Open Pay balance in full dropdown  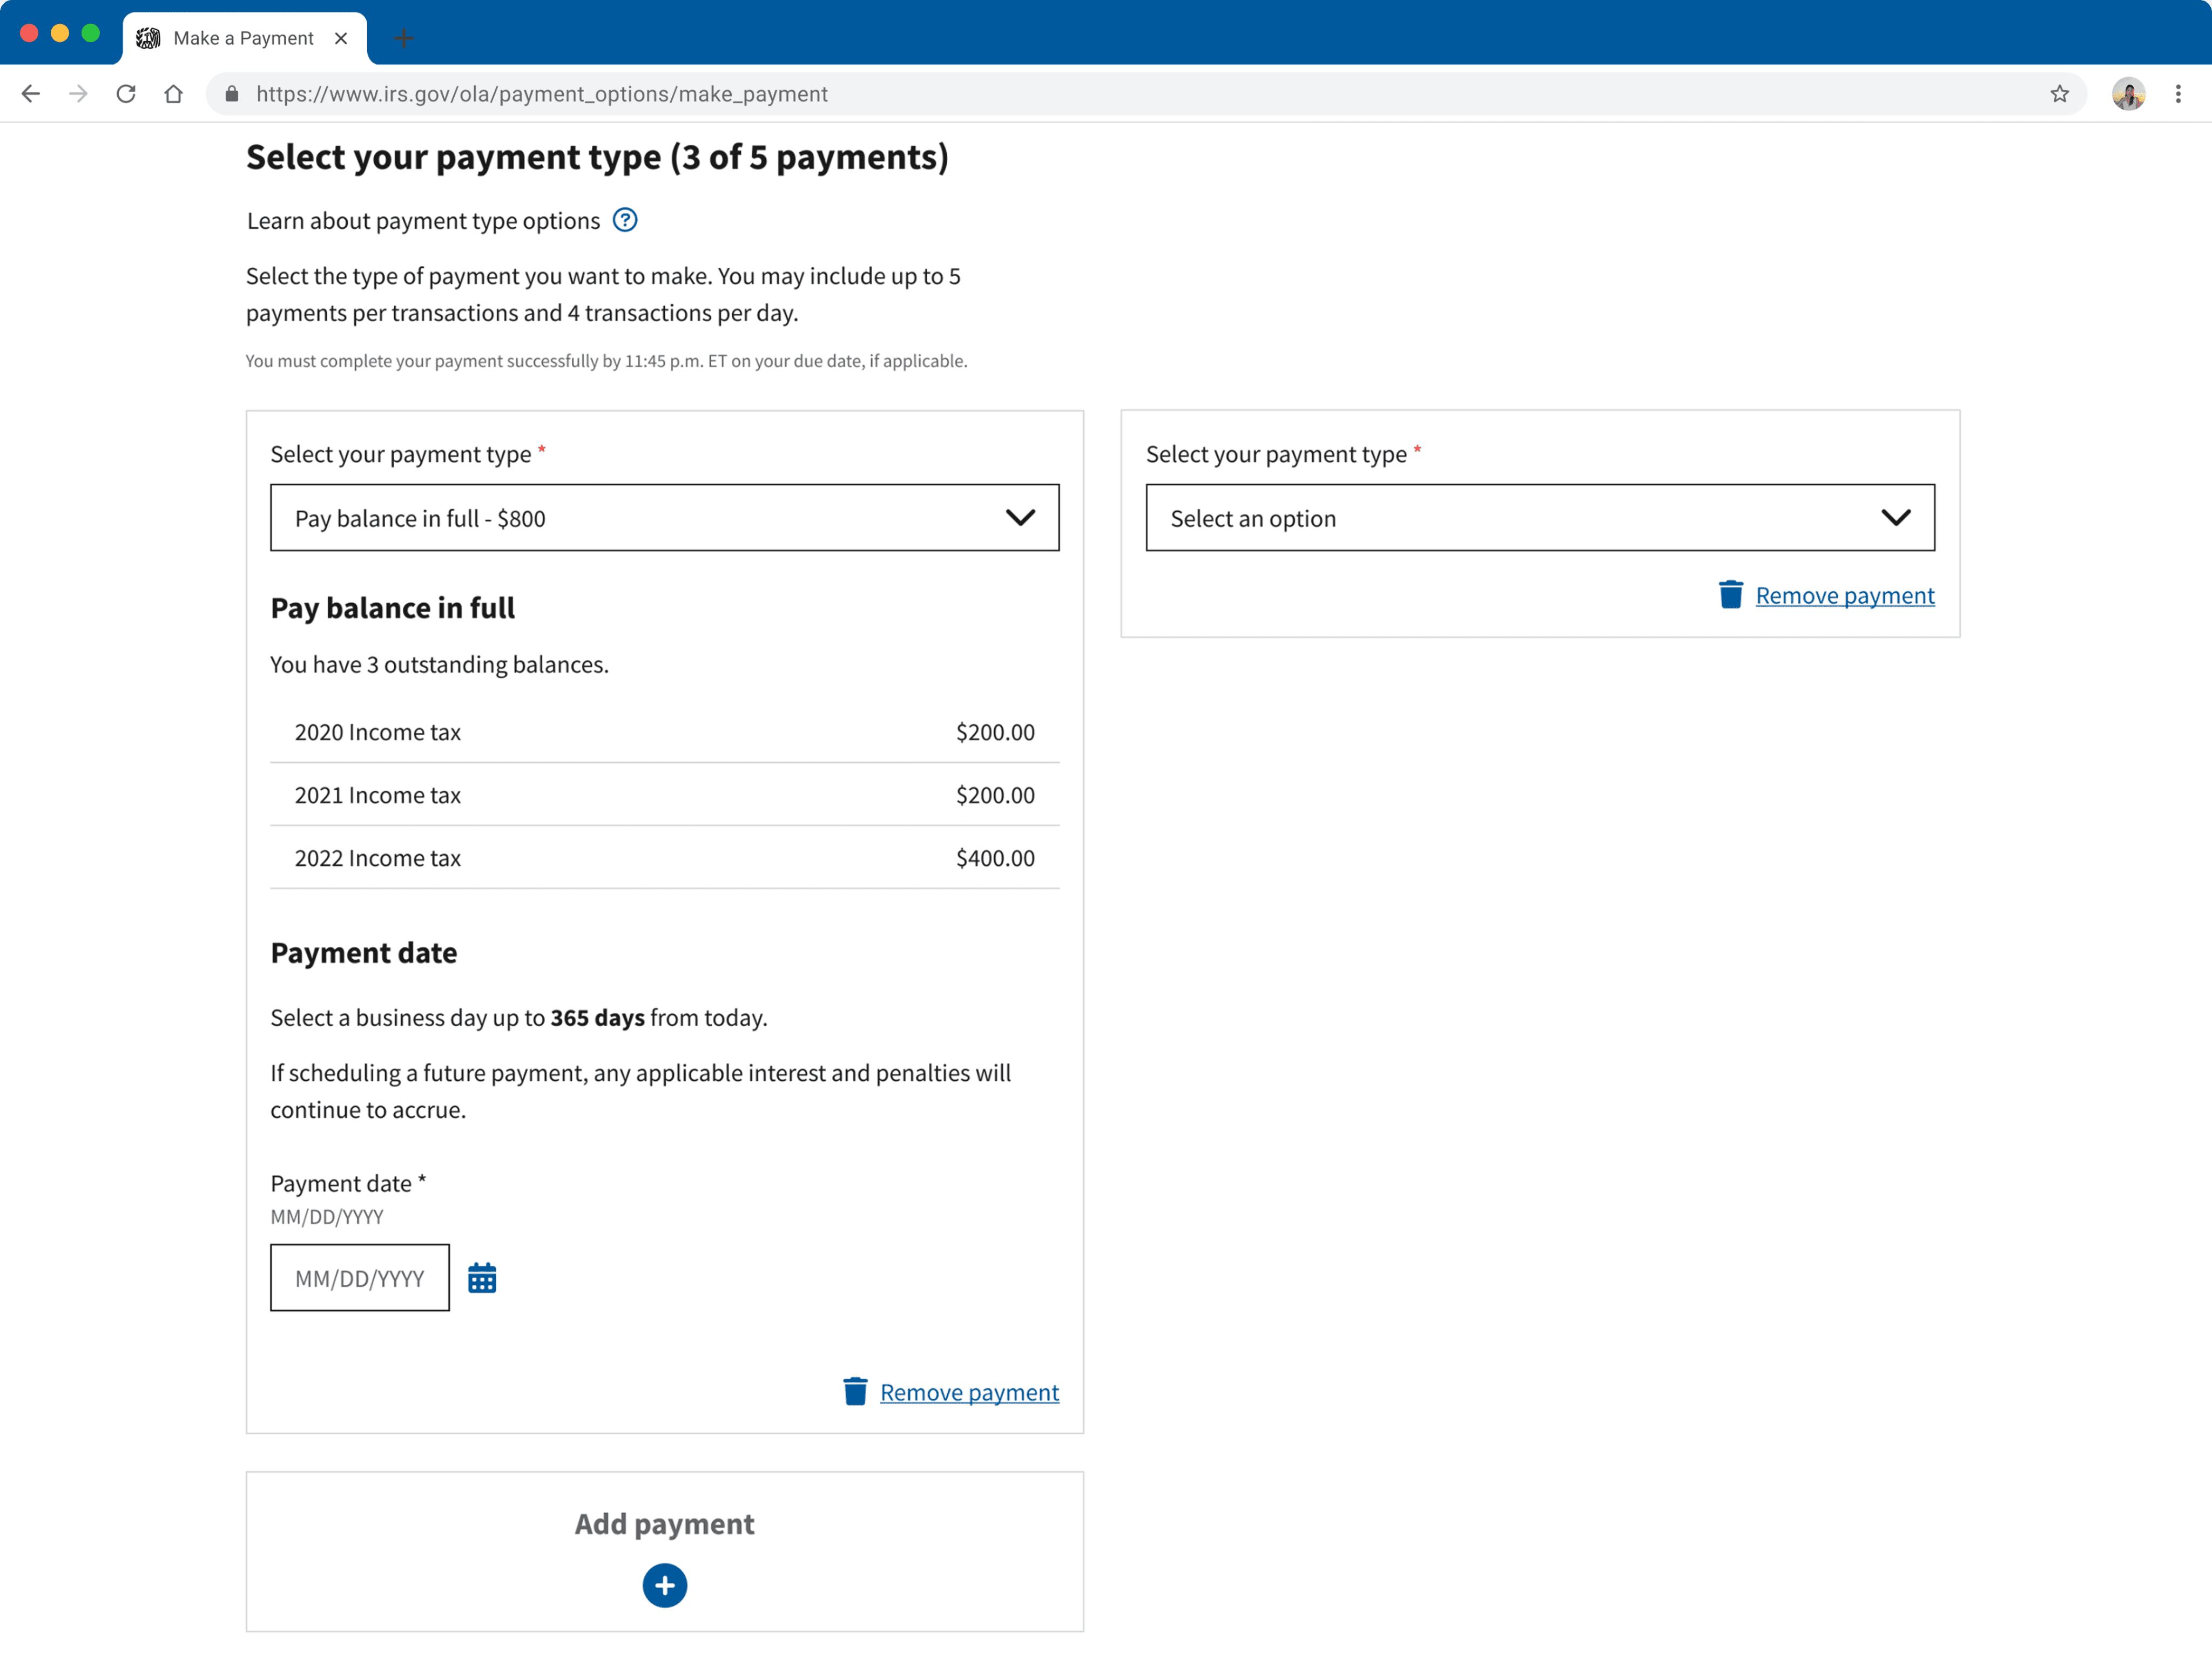point(664,518)
